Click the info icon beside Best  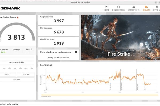(31, 49)
